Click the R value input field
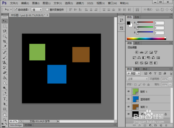This screenshot has width=174, height=128. click(x=159, y=23)
